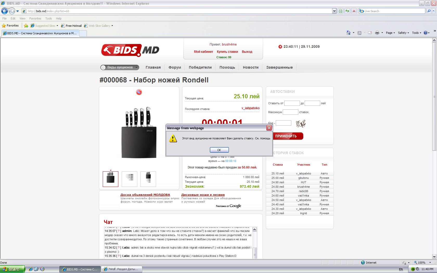The height and width of the screenshot is (273, 437).
Task: Open the Победители section
Action: pyautogui.click(x=200, y=67)
